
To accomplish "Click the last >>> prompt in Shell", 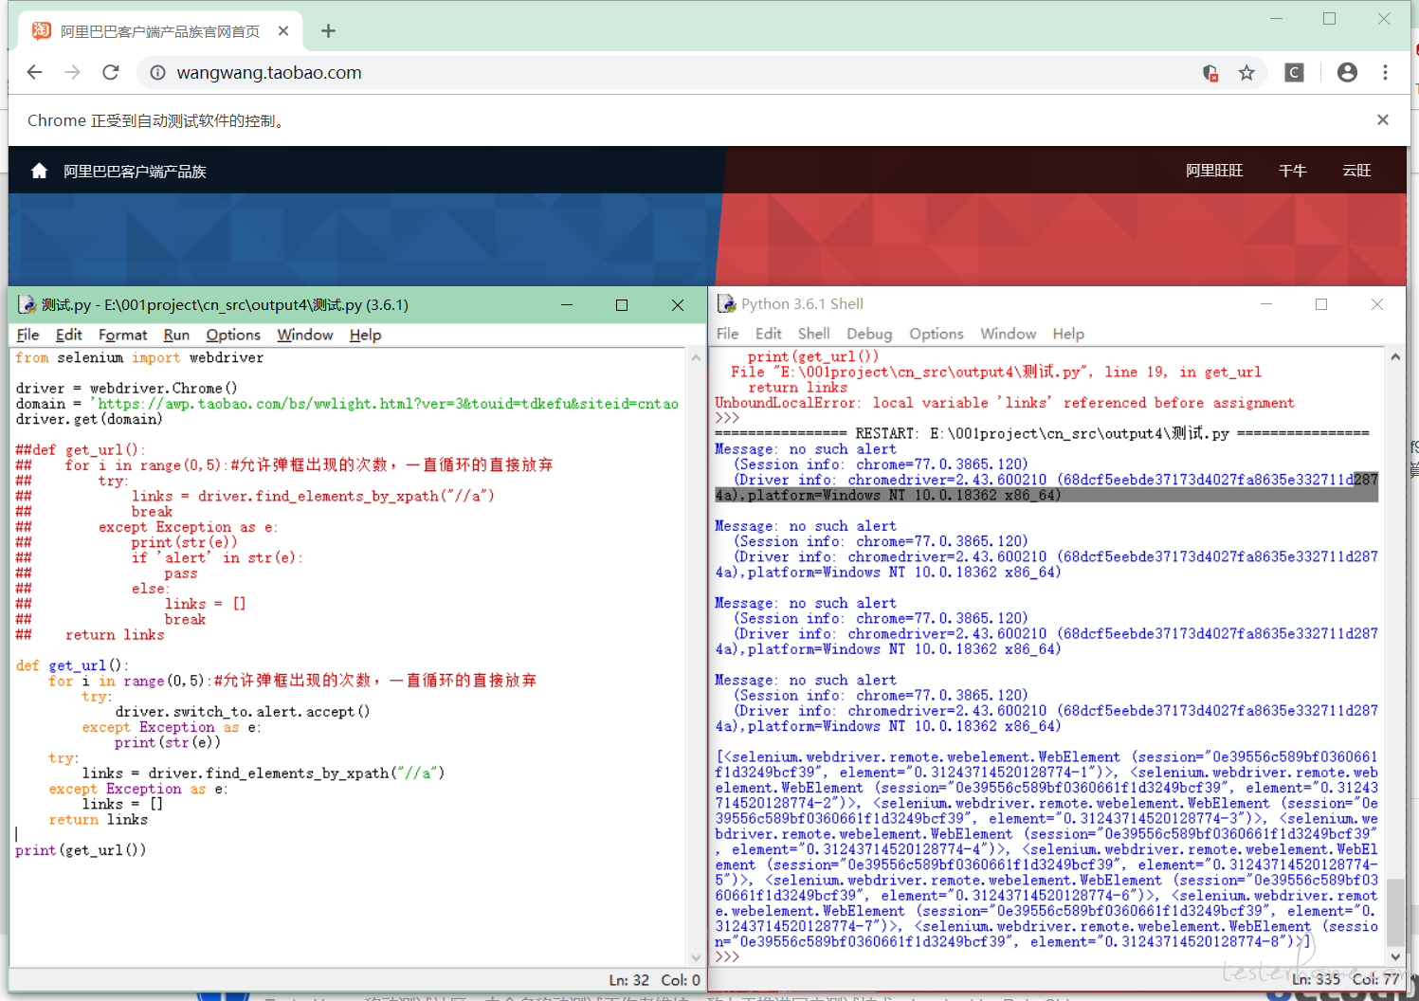I will pyautogui.click(x=727, y=956).
